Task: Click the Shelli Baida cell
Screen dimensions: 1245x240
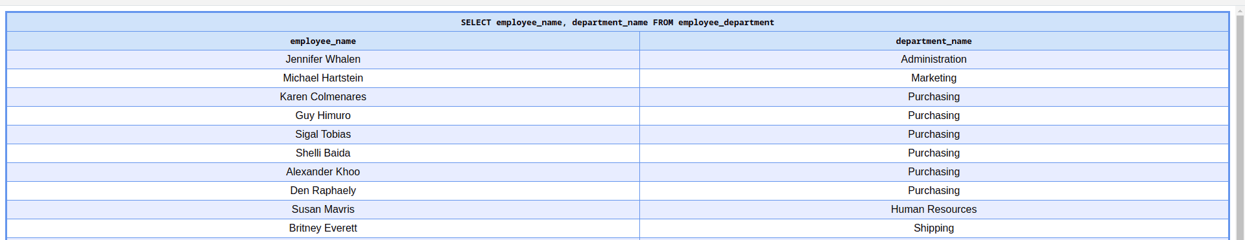Action: click(323, 153)
